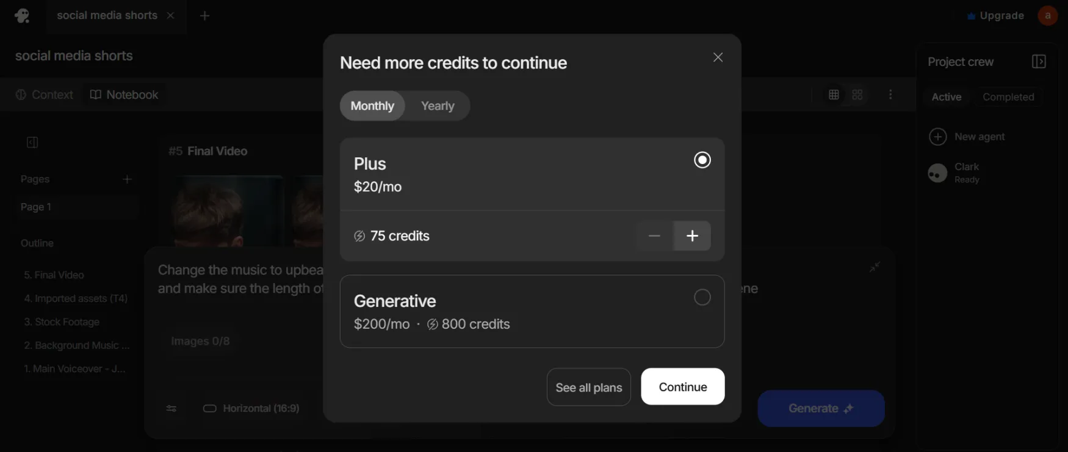Increase credits with the plus button
This screenshot has width=1068, height=452.
tap(692, 236)
